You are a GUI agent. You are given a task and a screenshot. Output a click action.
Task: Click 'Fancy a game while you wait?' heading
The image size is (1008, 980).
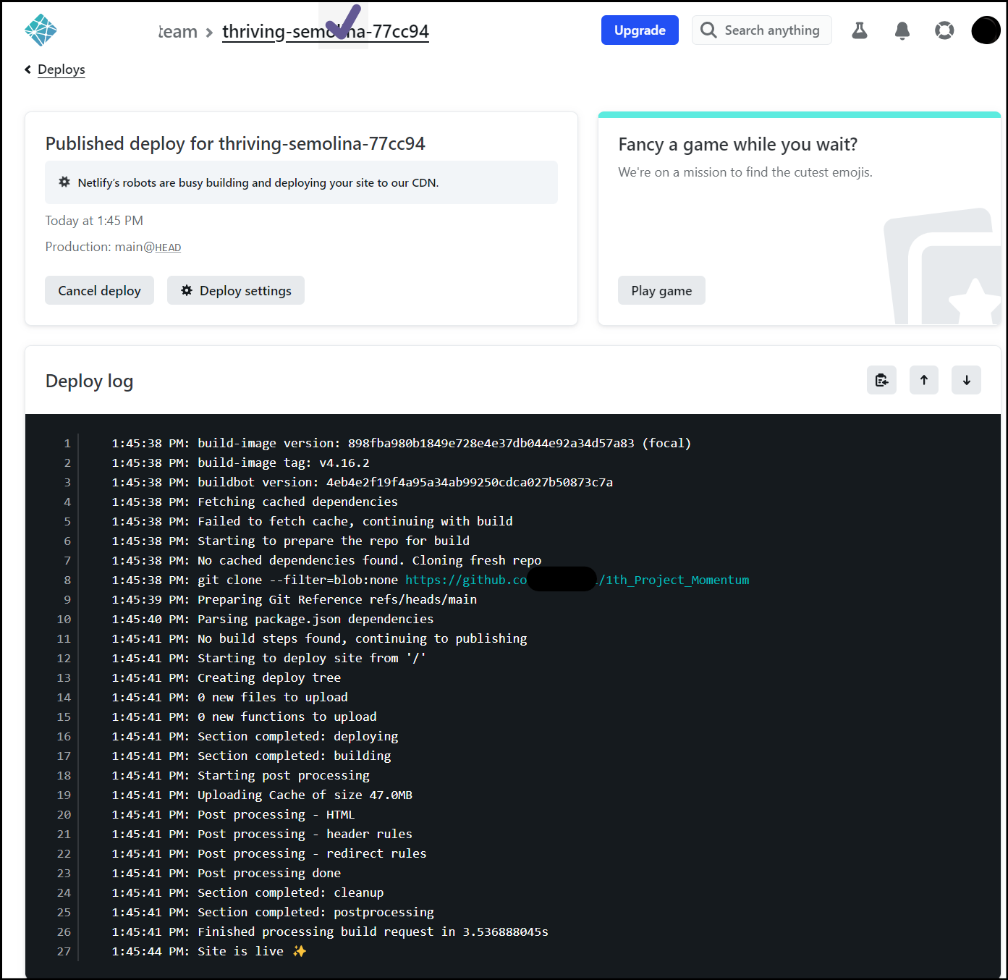pyautogui.click(x=737, y=144)
